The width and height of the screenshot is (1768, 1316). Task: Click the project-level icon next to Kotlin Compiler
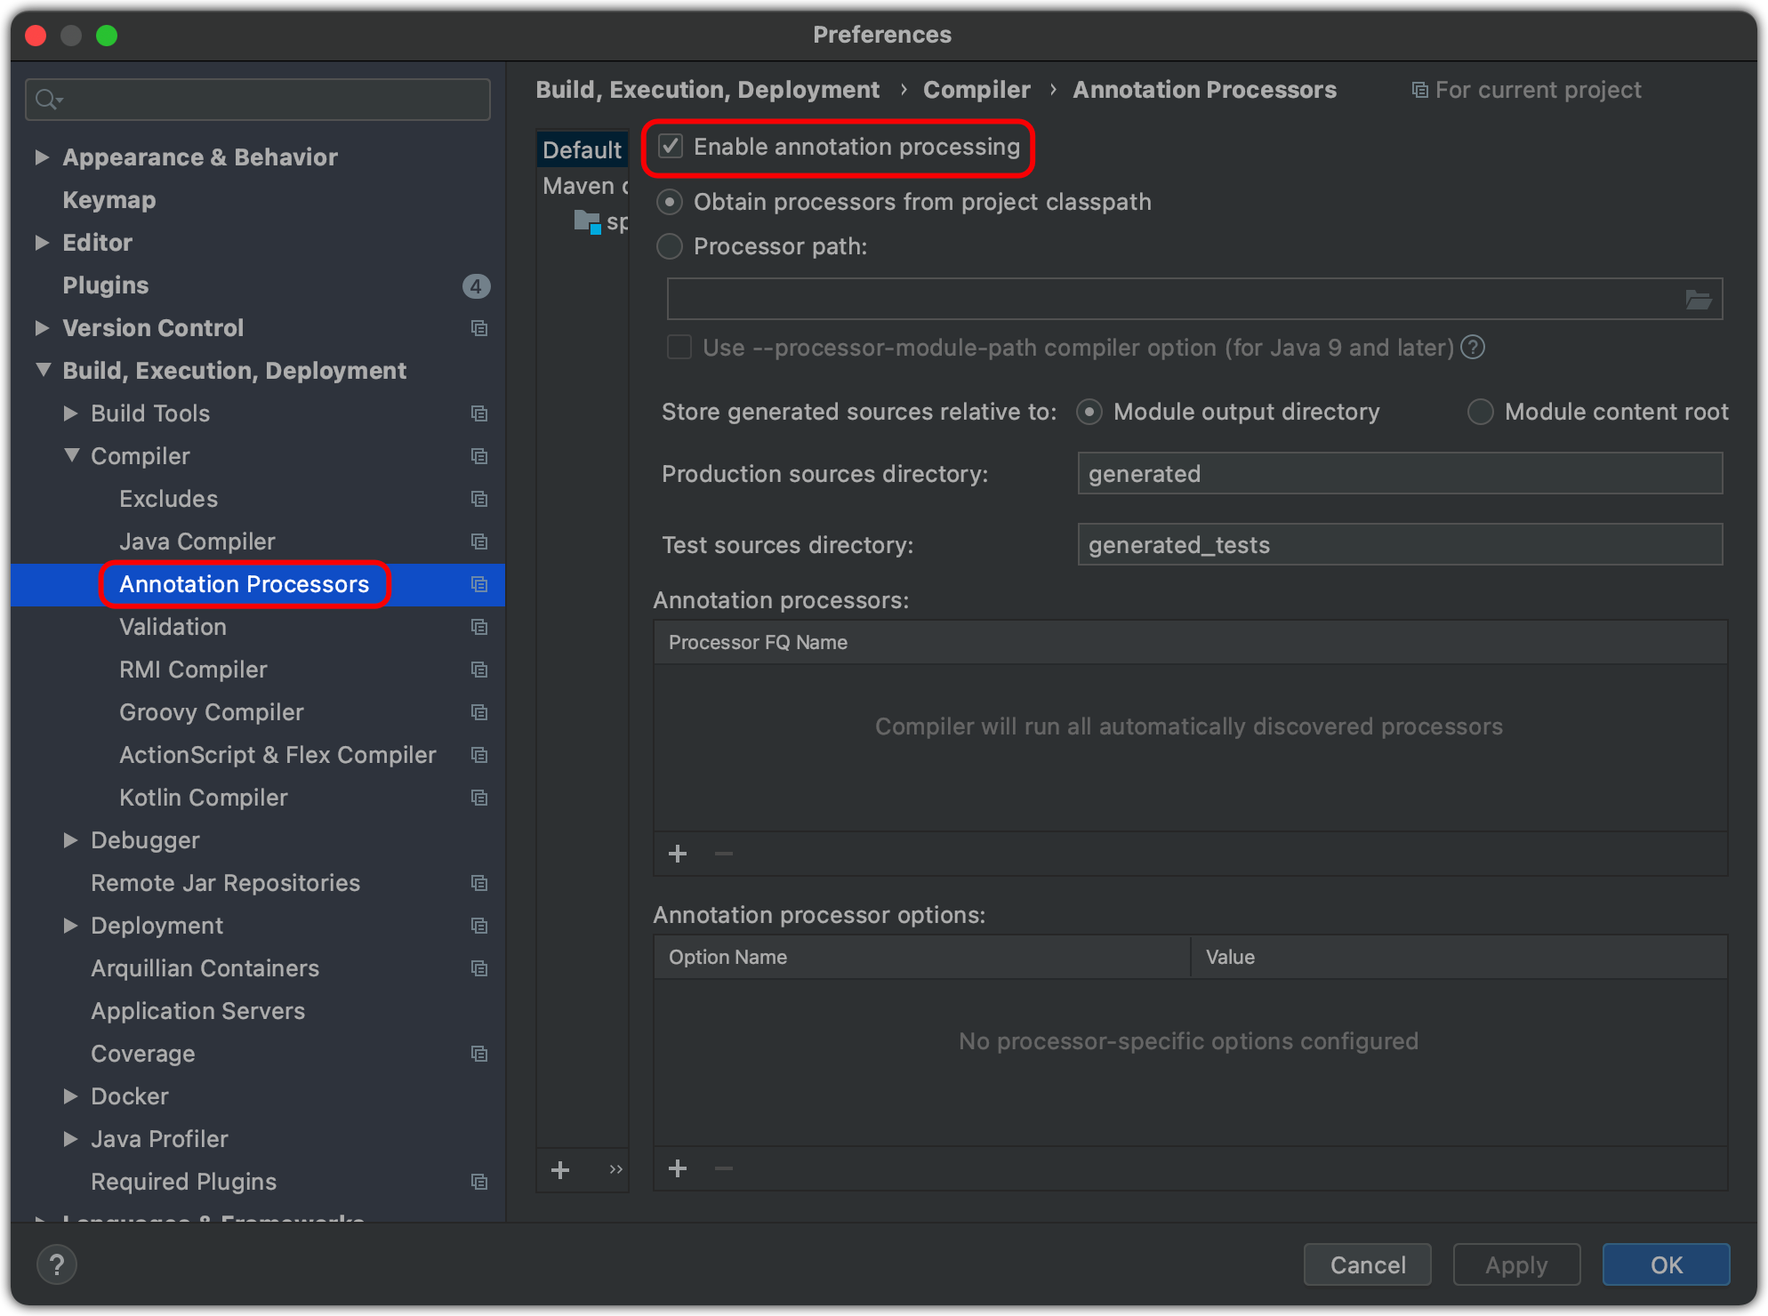click(x=479, y=798)
